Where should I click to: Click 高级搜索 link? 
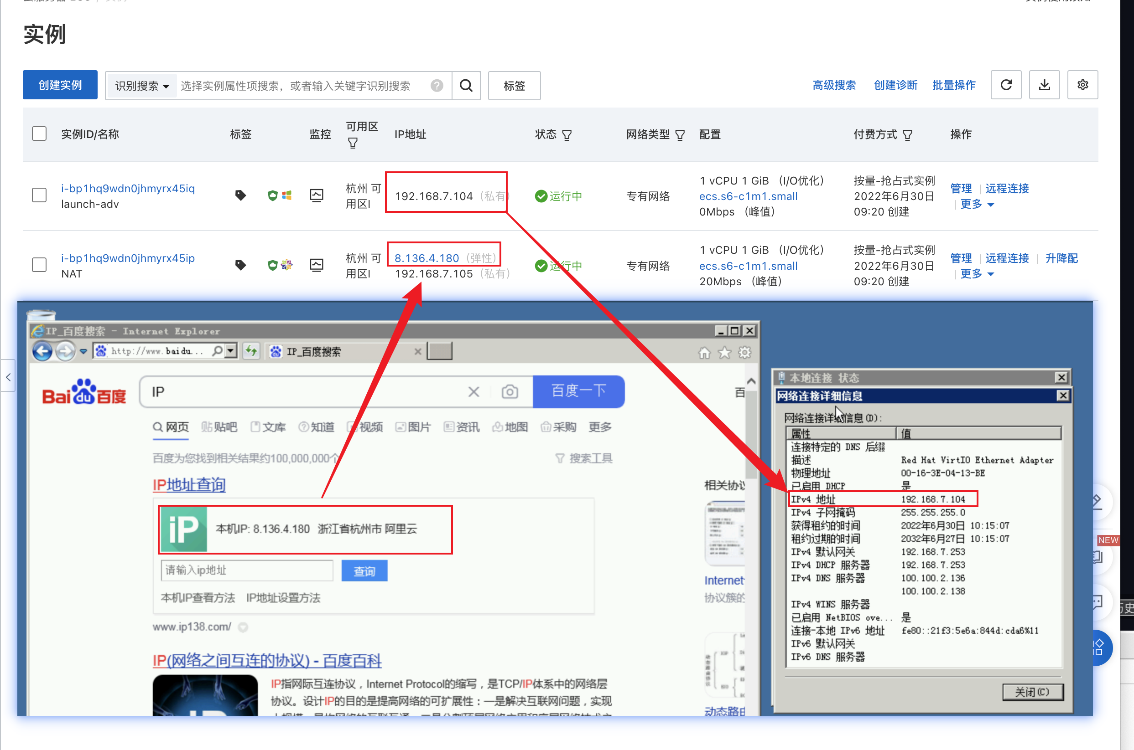click(834, 85)
